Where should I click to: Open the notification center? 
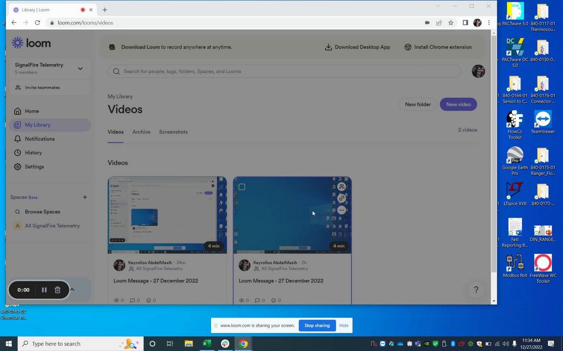[551, 344]
